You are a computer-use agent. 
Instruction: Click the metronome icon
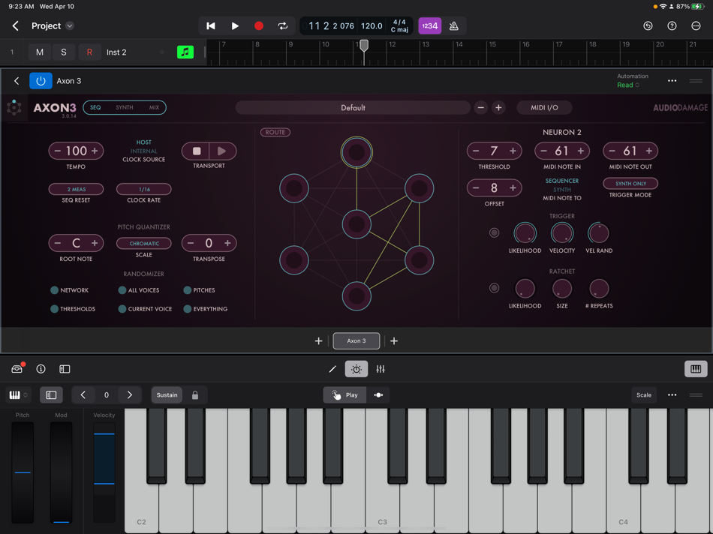coord(454,25)
